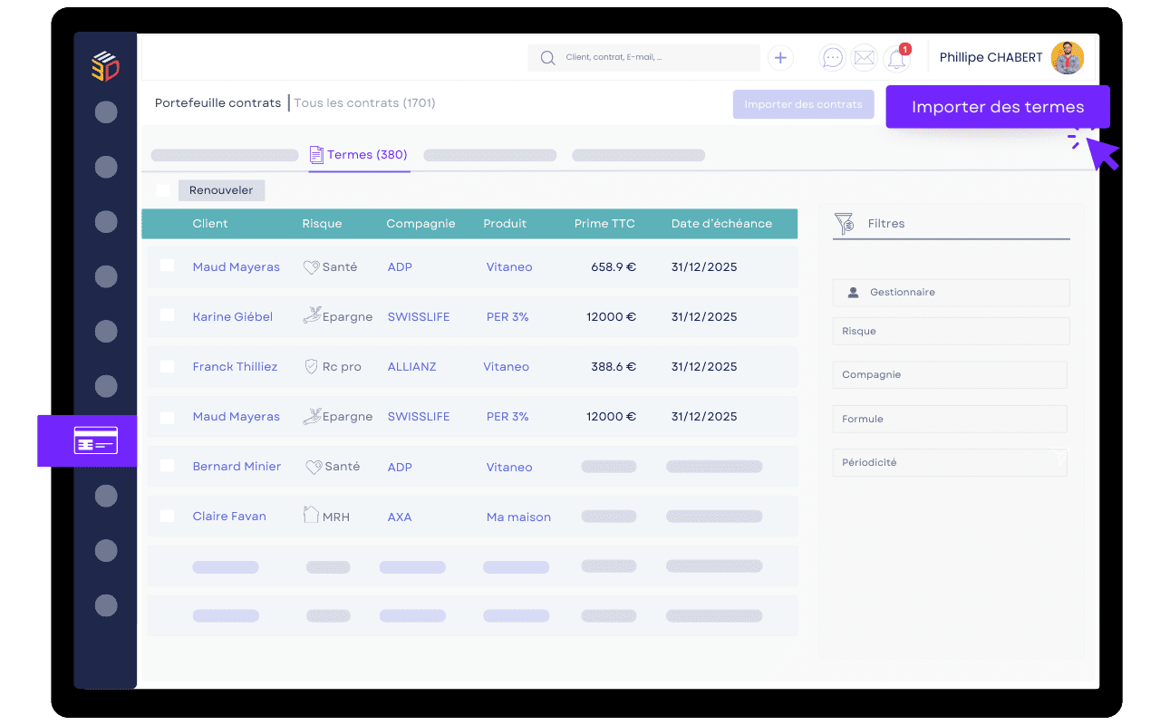Viewport: 1160px width, 725px height.
Task: Open the Formule filter dropdown
Action: coord(950,419)
